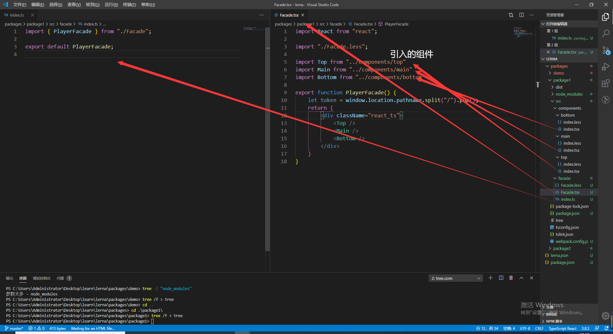The height and width of the screenshot is (334, 613).
Task: Focus the terminal prompt input line
Action: [152, 321]
